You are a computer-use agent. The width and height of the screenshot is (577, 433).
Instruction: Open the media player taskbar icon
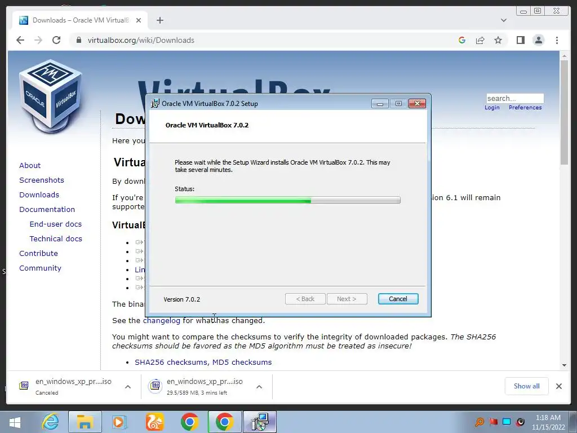[x=119, y=422]
